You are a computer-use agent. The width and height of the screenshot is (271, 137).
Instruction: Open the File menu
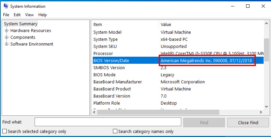click(6, 15)
